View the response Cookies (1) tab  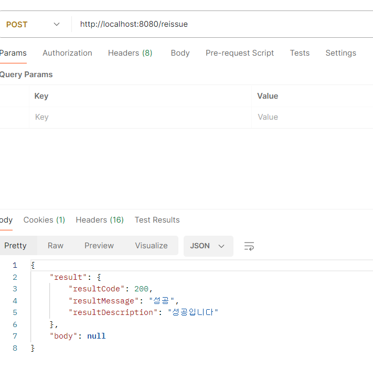click(x=44, y=220)
